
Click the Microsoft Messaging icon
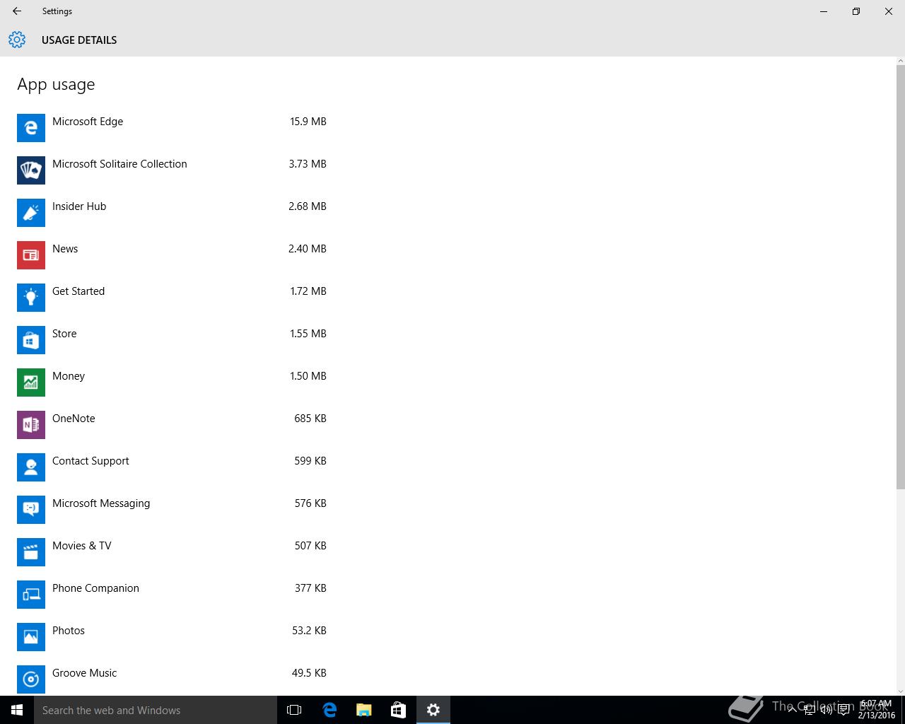(31, 510)
